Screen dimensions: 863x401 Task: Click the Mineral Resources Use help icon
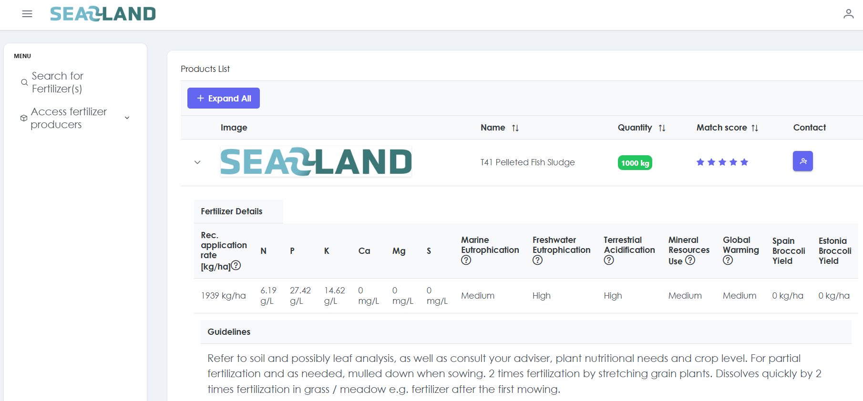[690, 260]
